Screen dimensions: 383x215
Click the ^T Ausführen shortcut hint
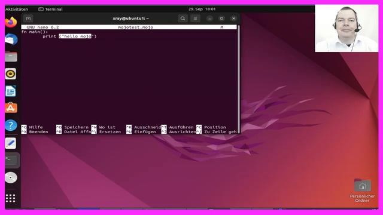pos(177,127)
